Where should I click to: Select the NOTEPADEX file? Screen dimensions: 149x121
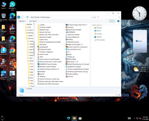point(70,32)
